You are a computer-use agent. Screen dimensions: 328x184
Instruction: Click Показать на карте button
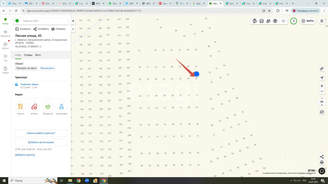(26, 68)
